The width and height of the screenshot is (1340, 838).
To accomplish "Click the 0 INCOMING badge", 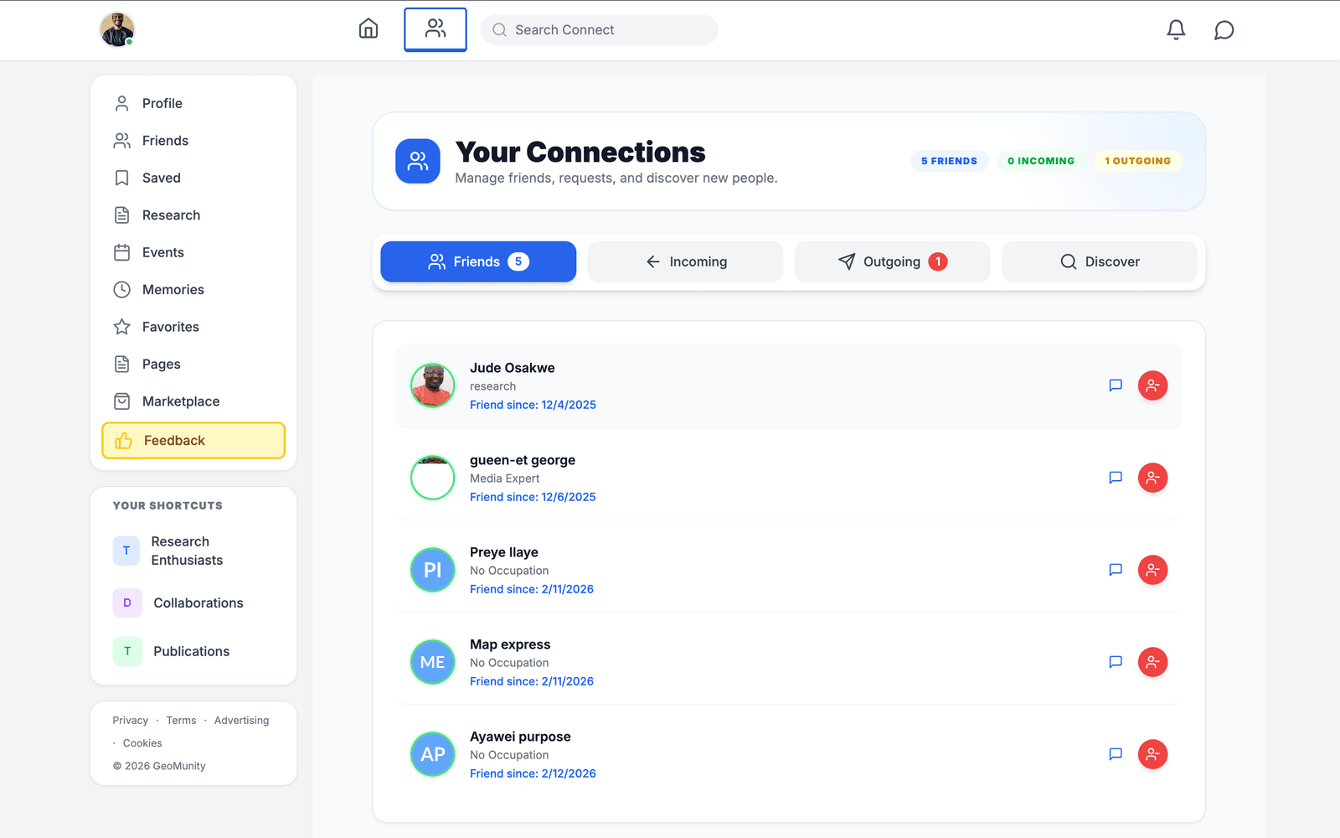I will click(x=1041, y=161).
